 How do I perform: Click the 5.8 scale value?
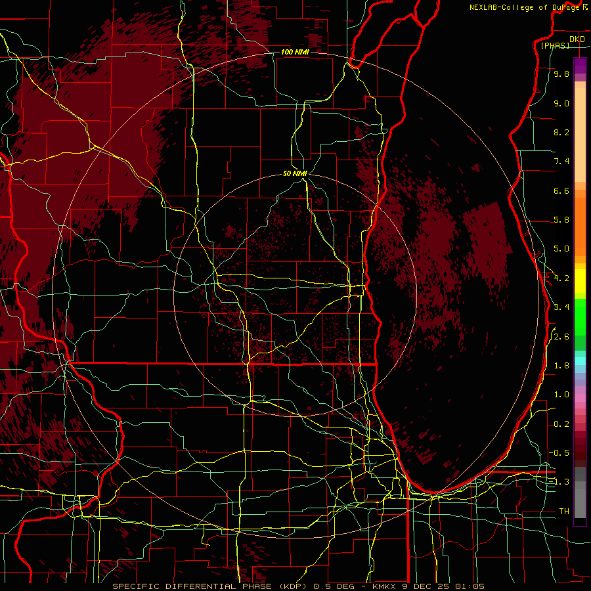point(561,220)
